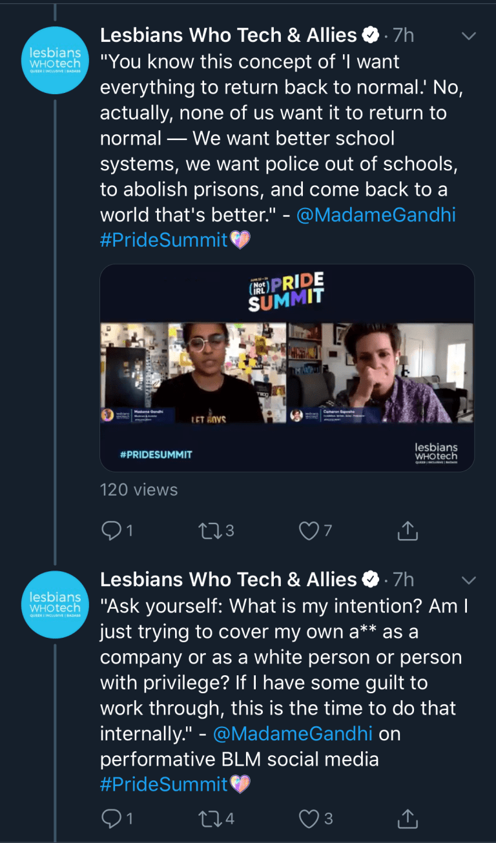Open #PrideSummit hashtag in second tweet
This screenshot has height=843, width=496.
pos(164,784)
